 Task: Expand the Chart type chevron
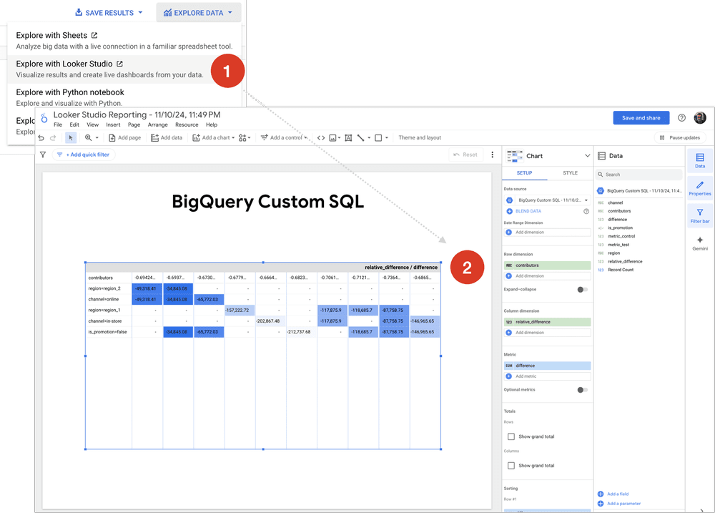click(587, 156)
